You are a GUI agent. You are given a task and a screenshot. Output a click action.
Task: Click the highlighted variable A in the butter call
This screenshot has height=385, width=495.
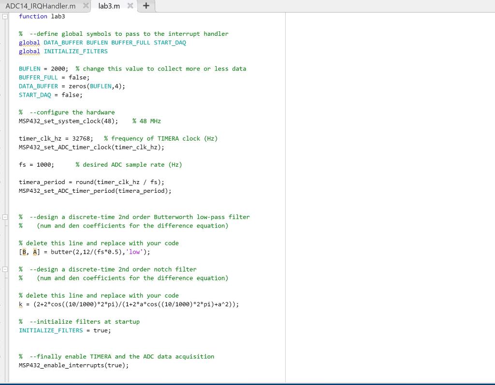pos(34,252)
